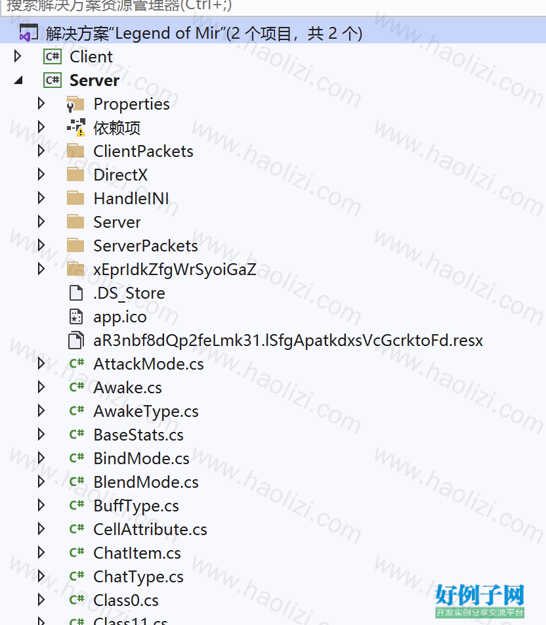Expand the Client project node
The image size is (546, 625).
18,56
